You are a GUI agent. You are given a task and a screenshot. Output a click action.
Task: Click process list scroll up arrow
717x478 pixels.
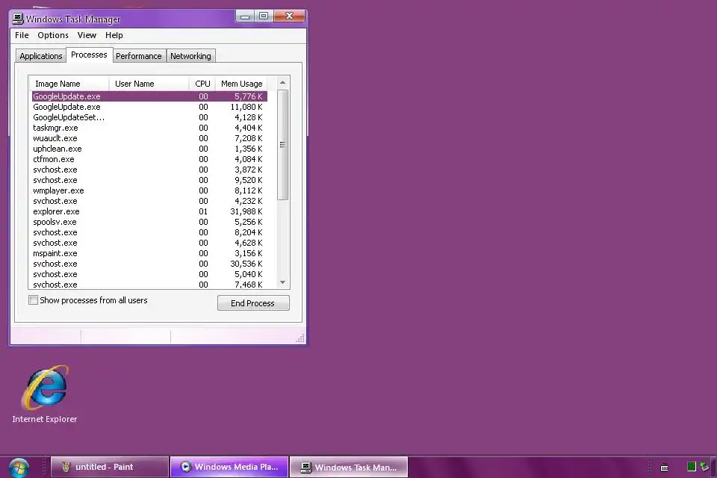[282, 83]
